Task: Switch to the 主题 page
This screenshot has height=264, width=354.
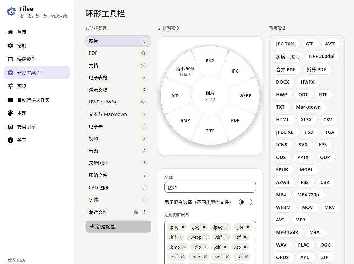Action: pyautogui.click(x=37, y=113)
